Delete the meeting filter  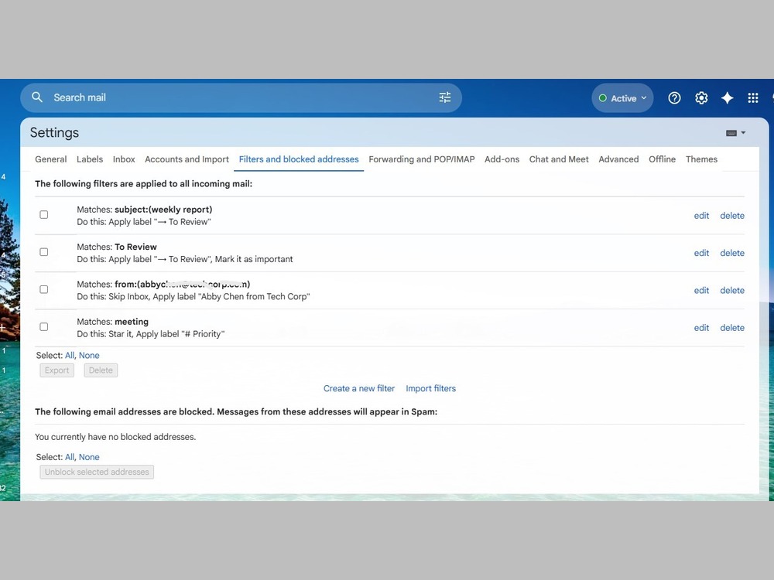tap(732, 328)
